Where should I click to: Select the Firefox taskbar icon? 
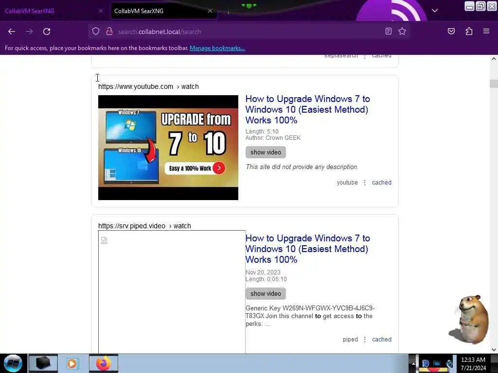point(104,363)
